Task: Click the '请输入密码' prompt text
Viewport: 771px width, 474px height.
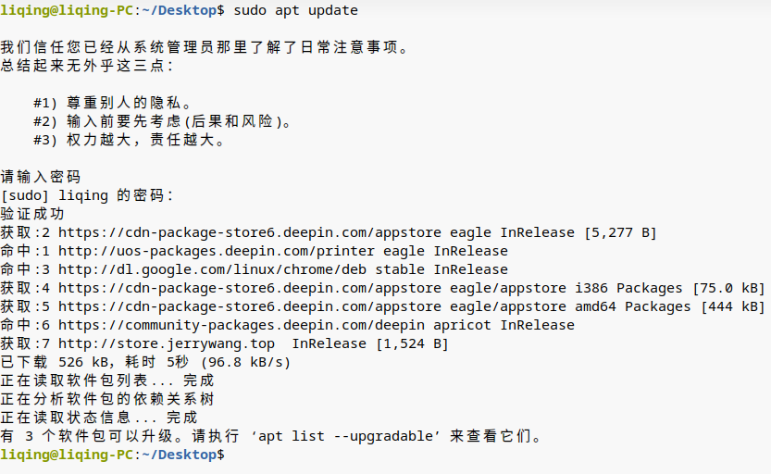Action: point(41,177)
